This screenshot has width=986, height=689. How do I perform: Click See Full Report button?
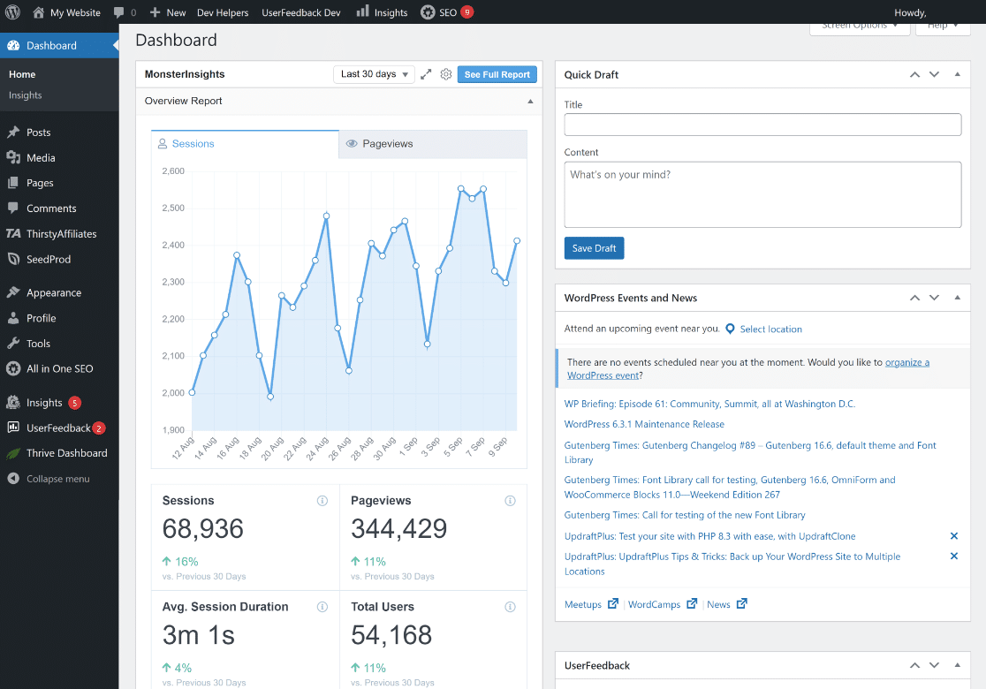pos(497,74)
